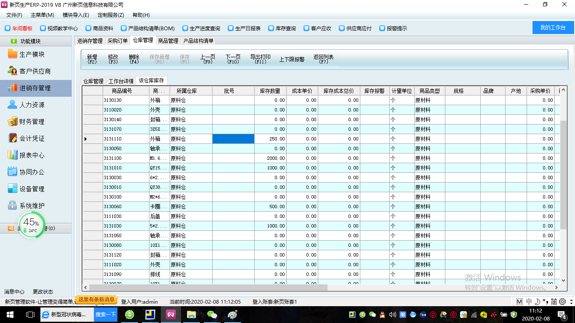The image size is (575, 323).
Task: Toggle the 报警提示 shortcut checkbox
Action: (x=382, y=29)
